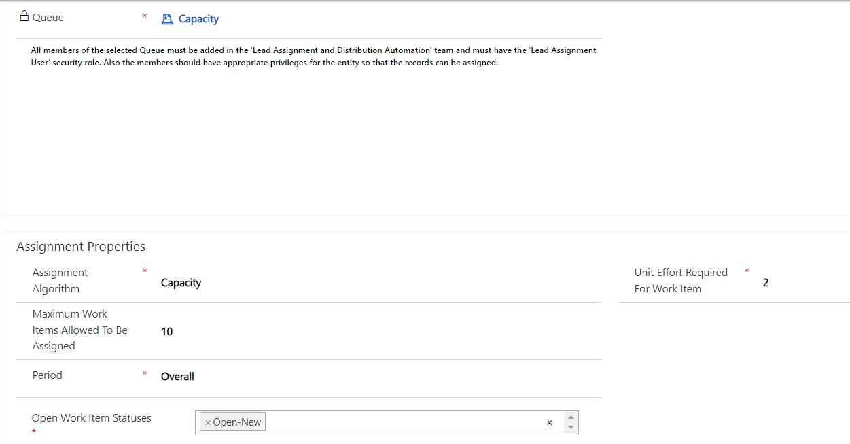Click the Open-New status tag

pyautogui.click(x=236, y=422)
